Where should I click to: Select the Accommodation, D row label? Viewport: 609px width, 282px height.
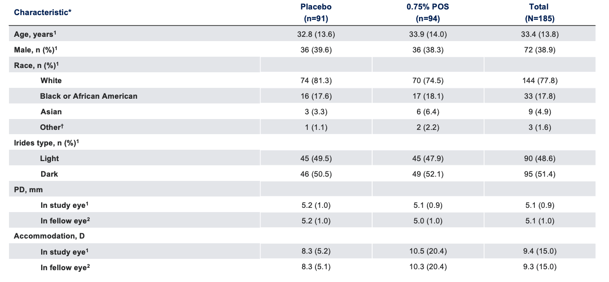point(49,236)
